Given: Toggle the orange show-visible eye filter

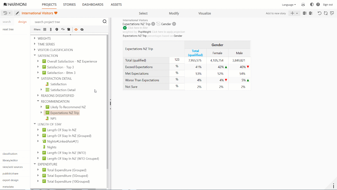Looking at the screenshot, I should point(76,30).
